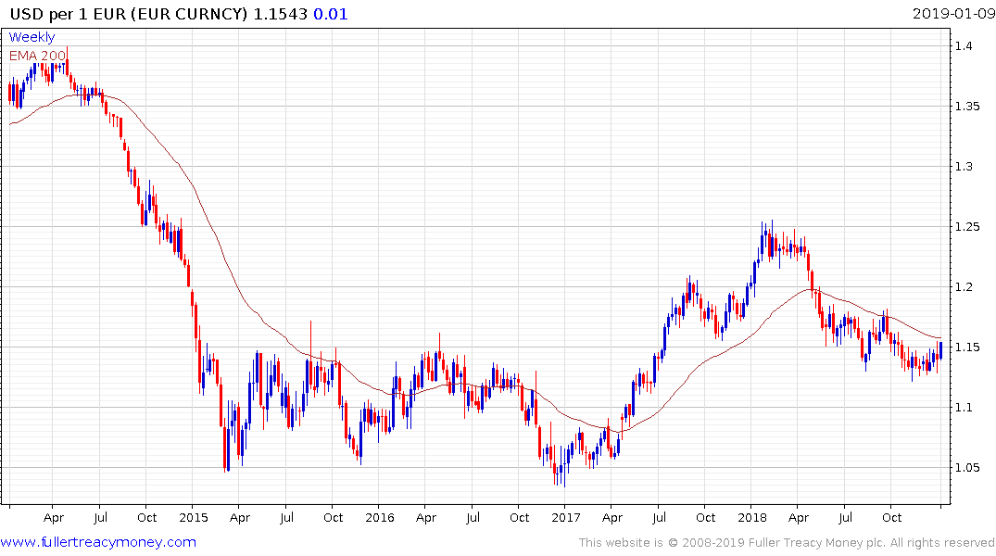Click the date 2019-01-09
This screenshot has width=996, height=556.
coord(953,14)
